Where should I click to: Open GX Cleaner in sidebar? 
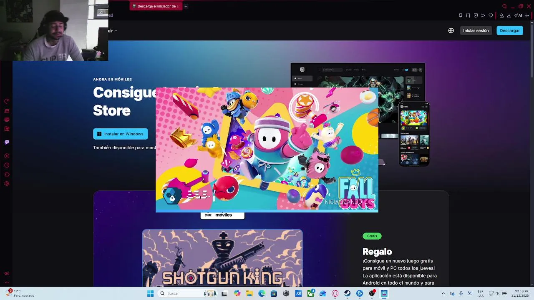[x=7, y=110]
